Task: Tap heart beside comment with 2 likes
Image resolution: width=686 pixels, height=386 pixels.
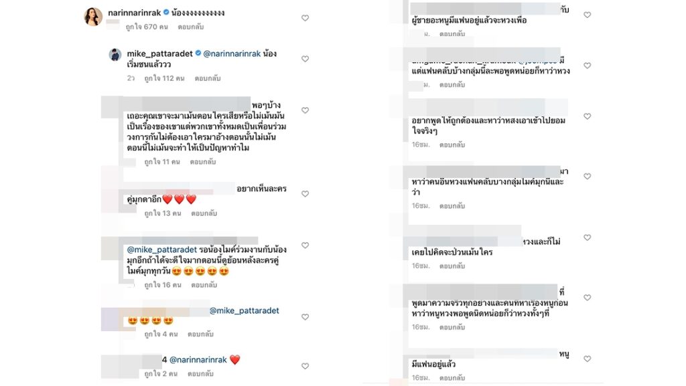Action: (x=305, y=366)
